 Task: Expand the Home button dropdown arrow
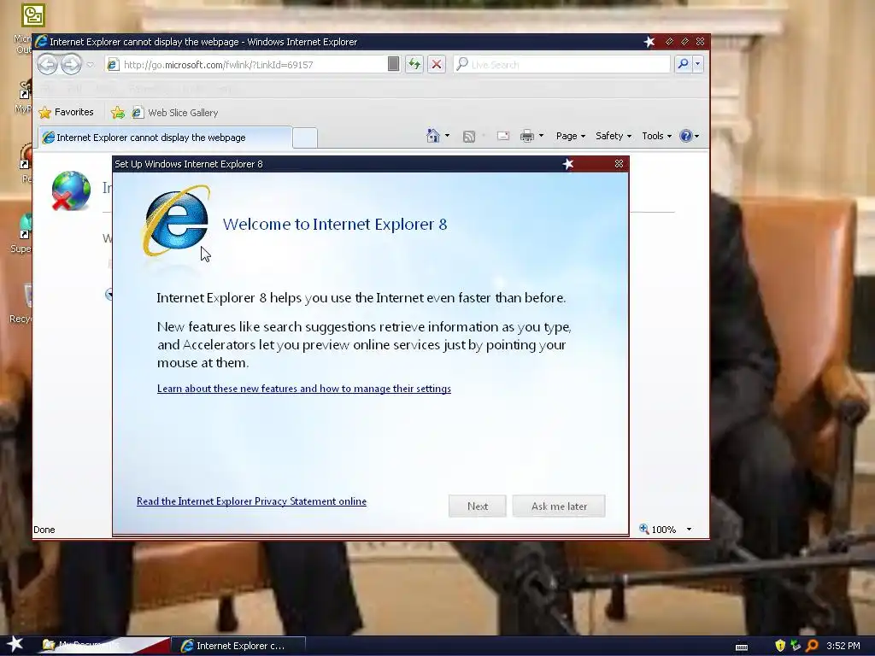coord(447,136)
